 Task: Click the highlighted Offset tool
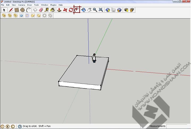pos(77,10)
